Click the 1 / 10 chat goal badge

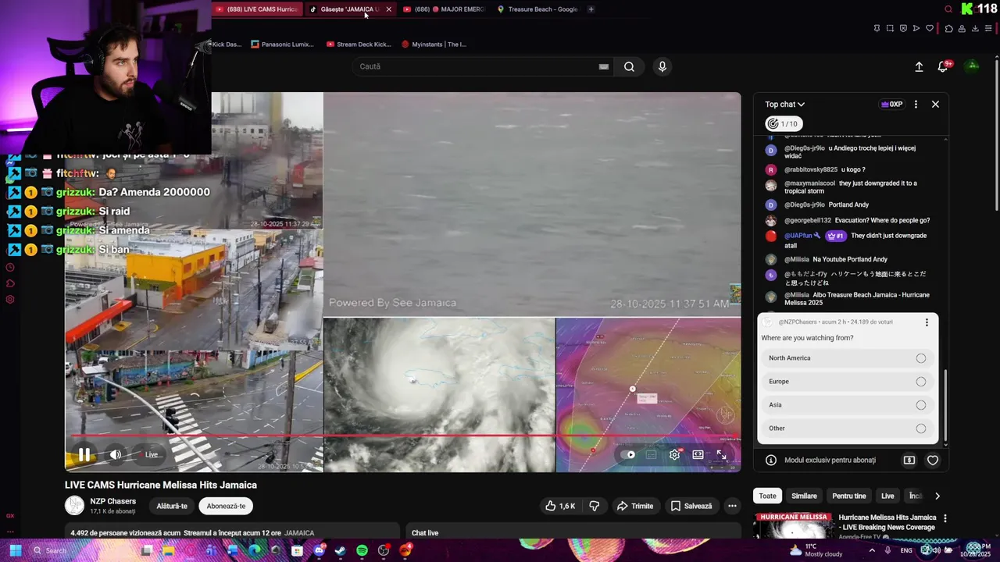click(x=782, y=123)
